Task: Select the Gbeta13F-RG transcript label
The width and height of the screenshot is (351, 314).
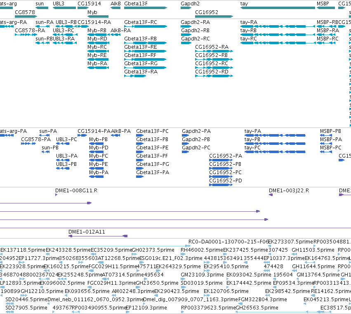Action: pos(141,64)
